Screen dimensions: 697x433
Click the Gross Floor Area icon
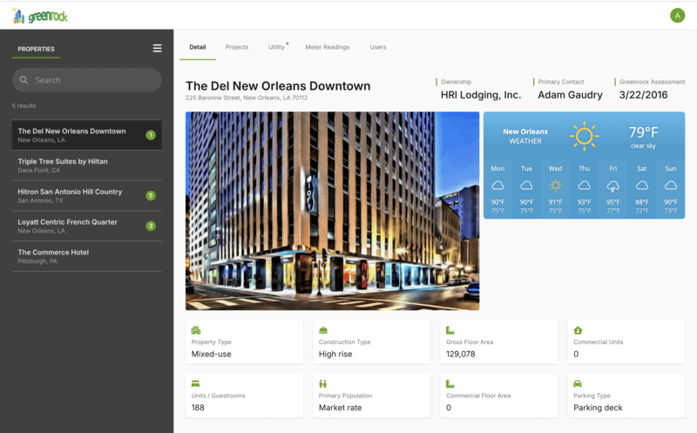click(450, 330)
